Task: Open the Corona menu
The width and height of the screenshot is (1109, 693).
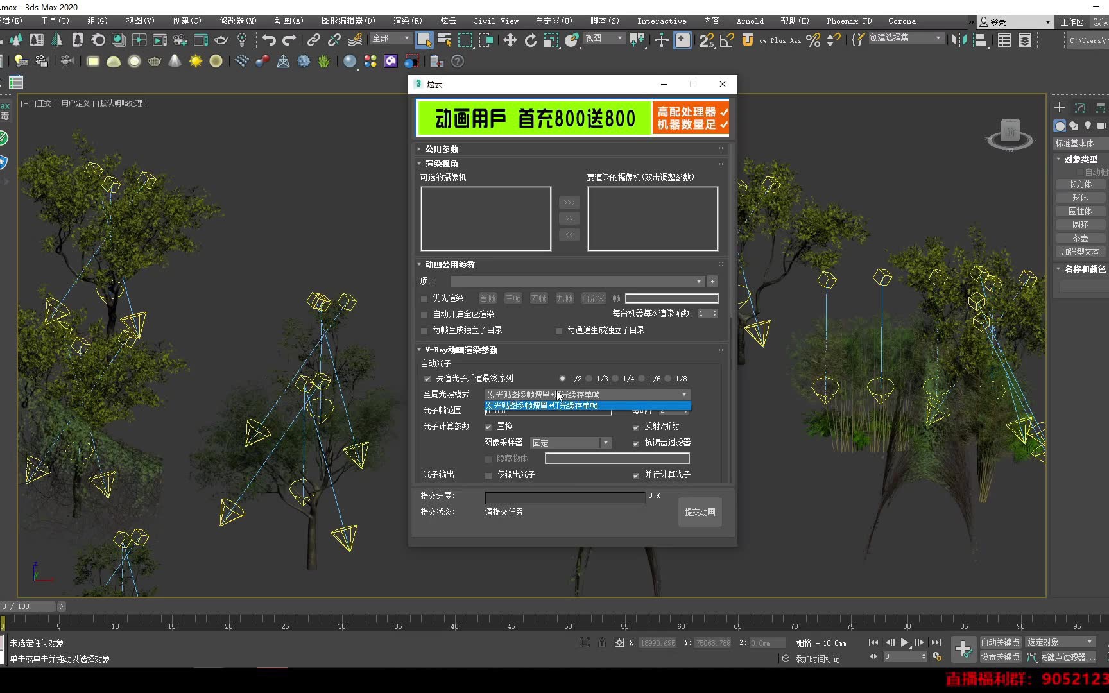Action: coord(902,21)
